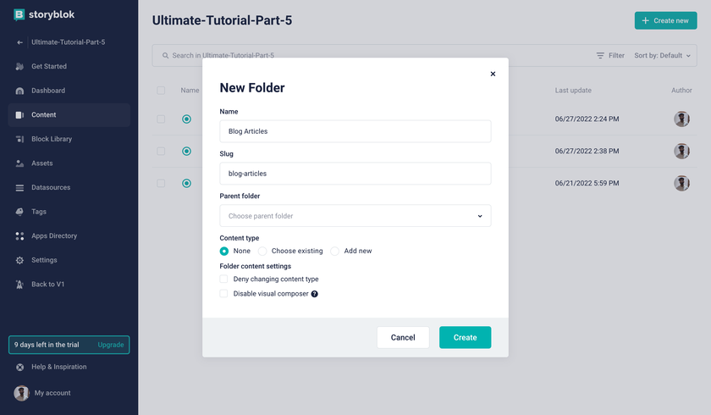Click the Filter lines icon
This screenshot has height=415, width=711.
point(600,55)
